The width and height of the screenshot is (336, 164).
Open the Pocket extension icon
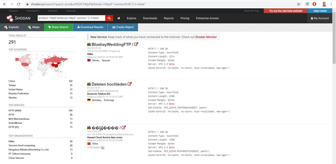(x=307, y=4)
